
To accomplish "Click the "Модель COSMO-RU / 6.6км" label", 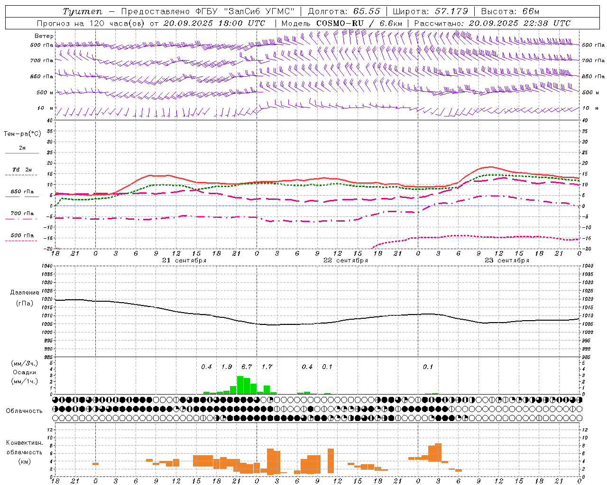I will [x=342, y=23].
